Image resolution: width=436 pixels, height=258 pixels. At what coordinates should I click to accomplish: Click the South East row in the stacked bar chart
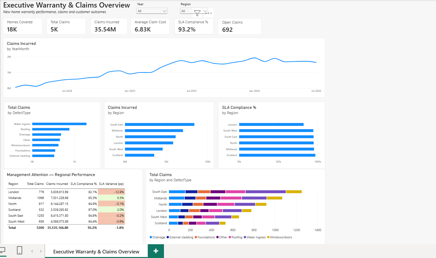point(235,192)
